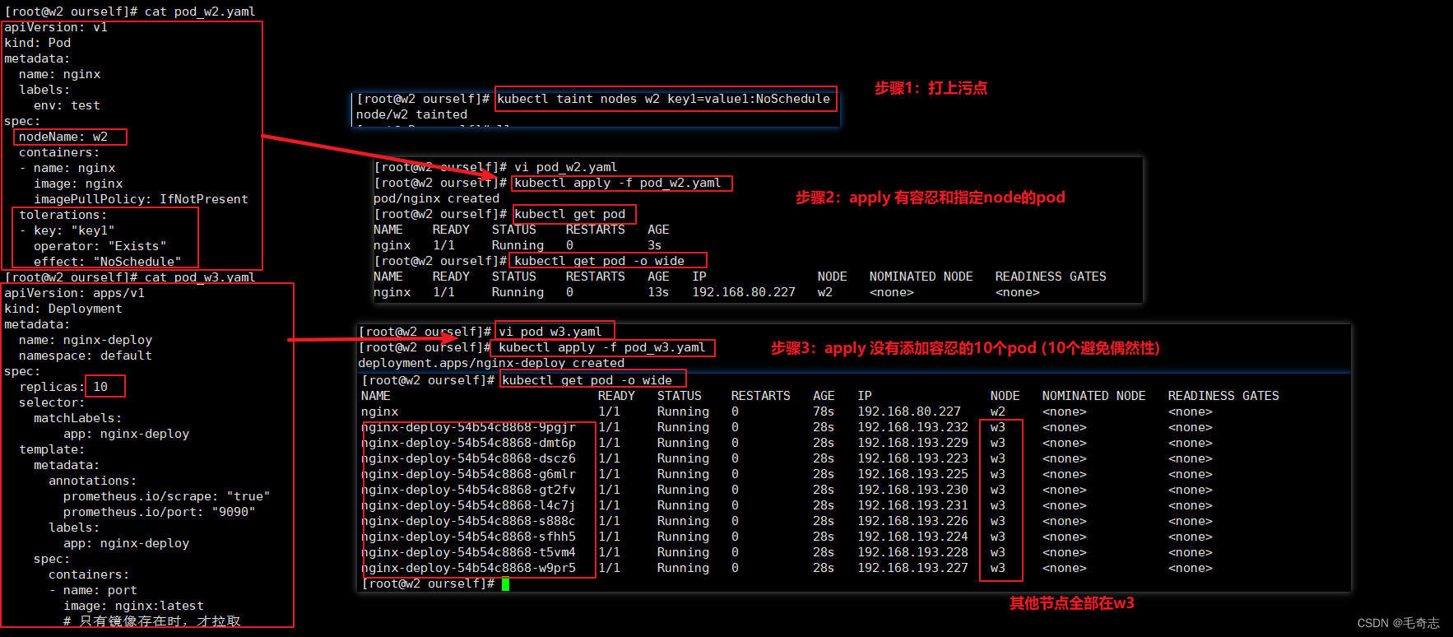The height and width of the screenshot is (637, 1453).
Task: Select pod nginx-deploy-54b54c8868-dmt6p
Action: [468, 443]
